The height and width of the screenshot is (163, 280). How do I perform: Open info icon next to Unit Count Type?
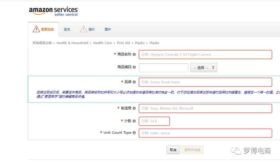pos(134,133)
